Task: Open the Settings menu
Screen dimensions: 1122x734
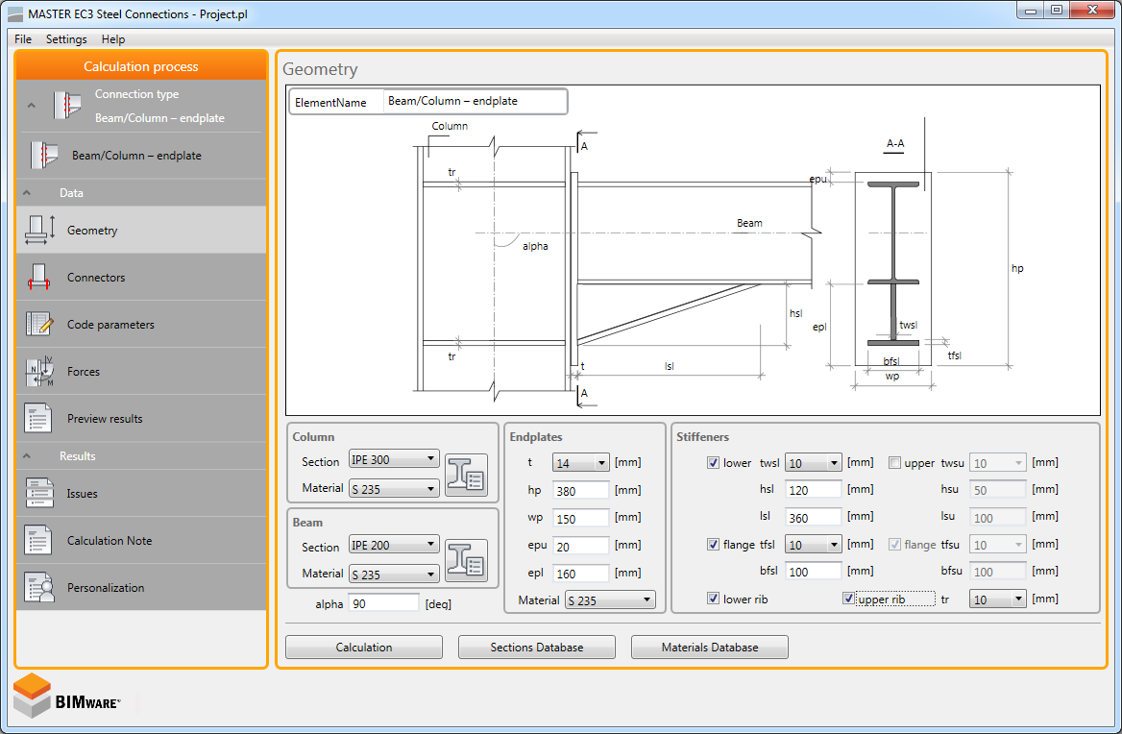Action: coord(66,39)
